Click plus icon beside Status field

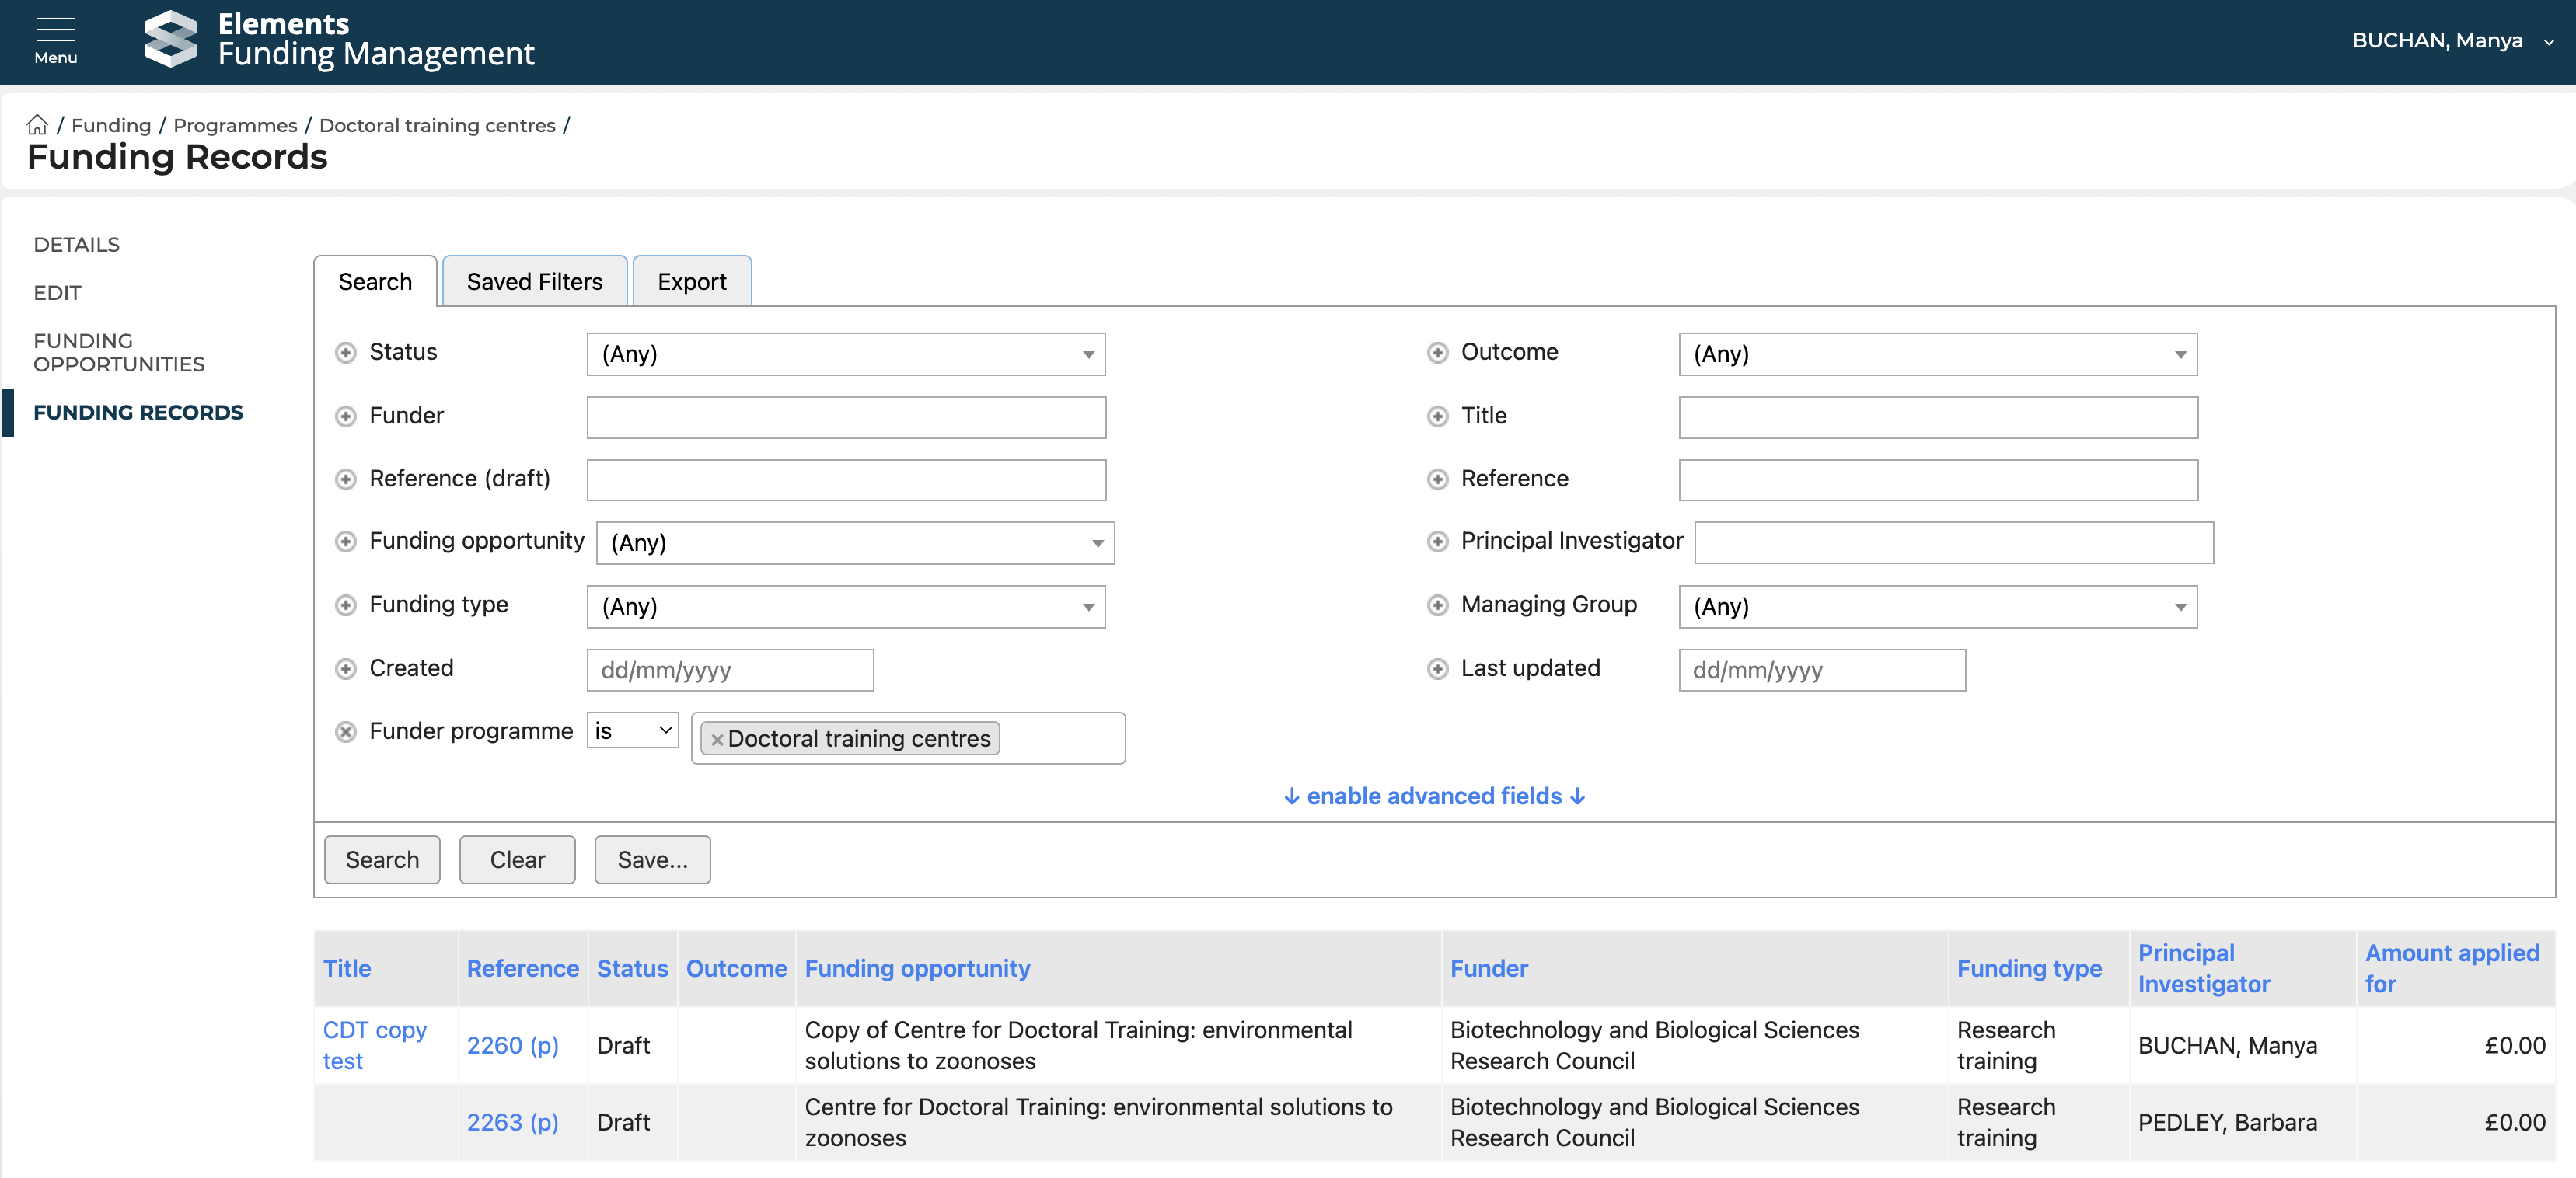click(346, 353)
